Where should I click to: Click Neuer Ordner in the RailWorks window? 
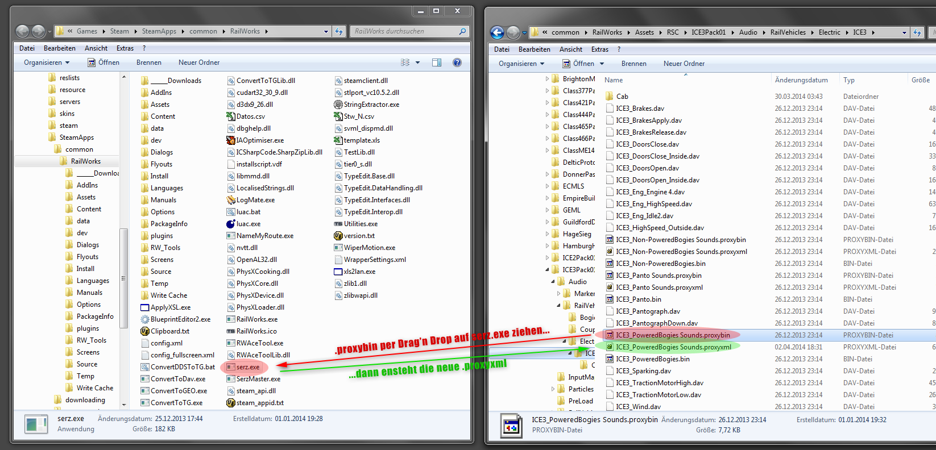pyautogui.click(x=199, y=63)
